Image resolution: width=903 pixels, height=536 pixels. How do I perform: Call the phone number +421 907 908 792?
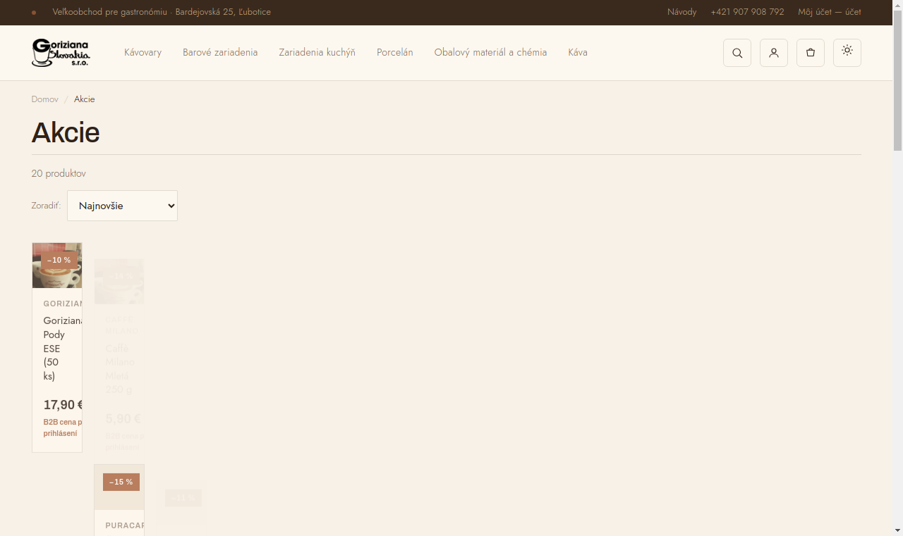click(x=747, y=12)
